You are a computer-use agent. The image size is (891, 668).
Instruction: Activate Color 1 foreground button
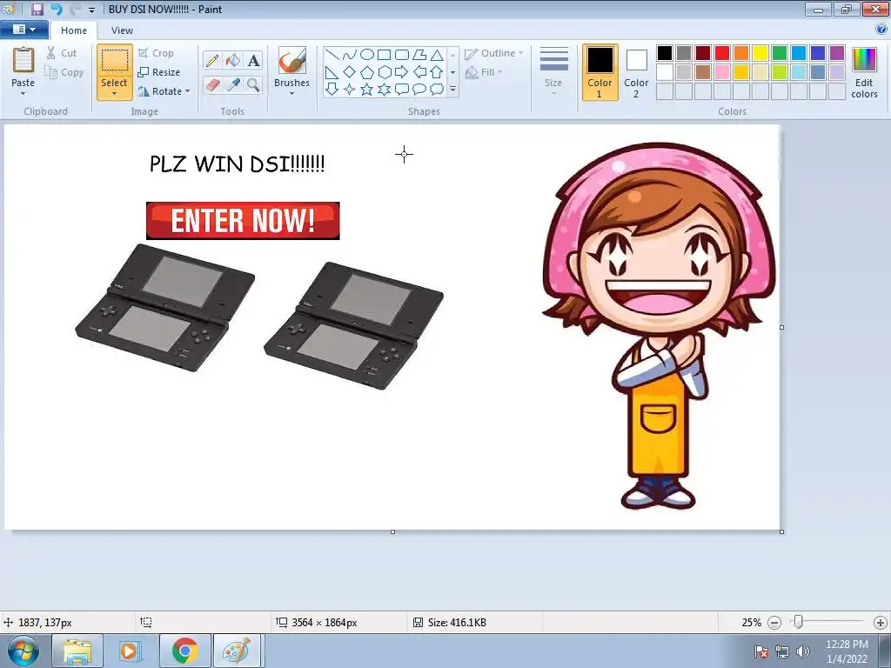coord(600,72)
